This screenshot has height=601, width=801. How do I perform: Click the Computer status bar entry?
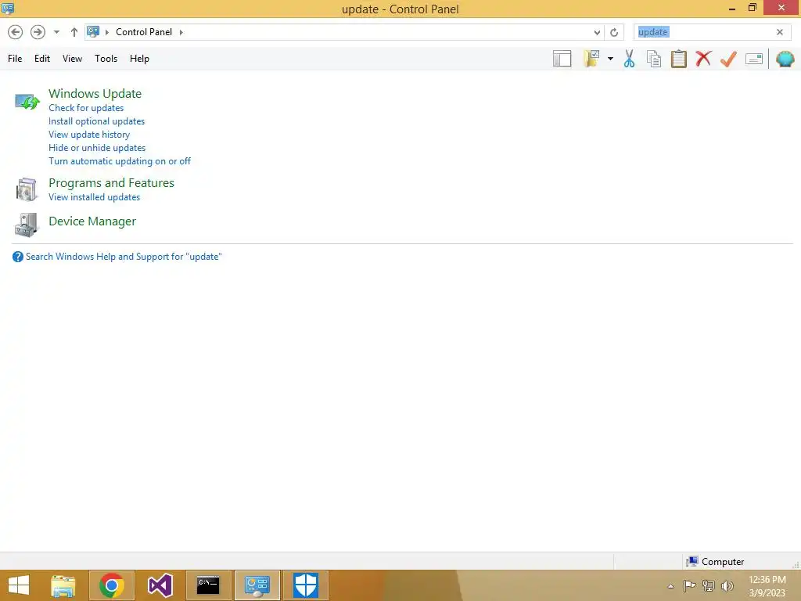pos(715,562)
